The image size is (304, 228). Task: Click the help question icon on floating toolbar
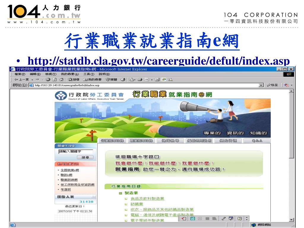click(240, 218)
